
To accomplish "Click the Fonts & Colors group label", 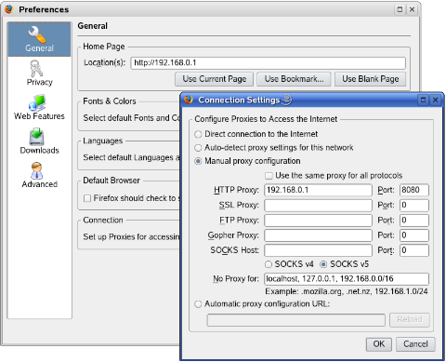I will click(110, 101).
